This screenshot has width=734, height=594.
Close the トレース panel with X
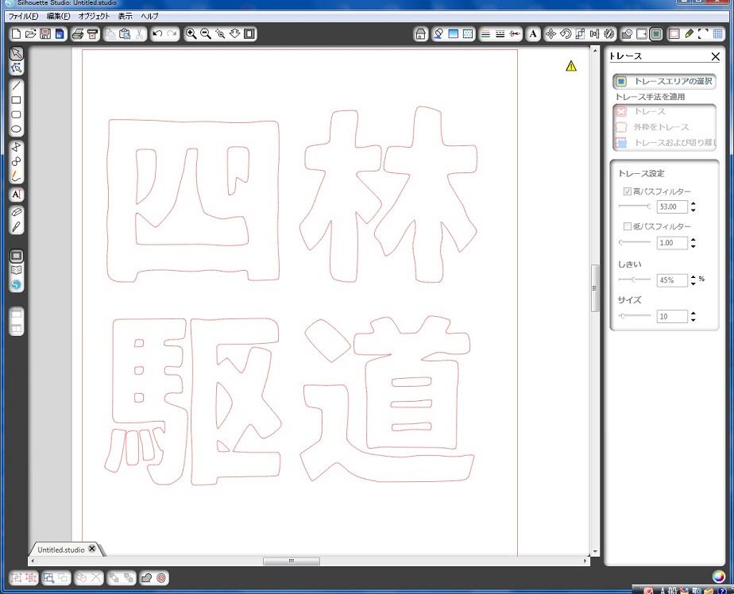click(715, 56)
